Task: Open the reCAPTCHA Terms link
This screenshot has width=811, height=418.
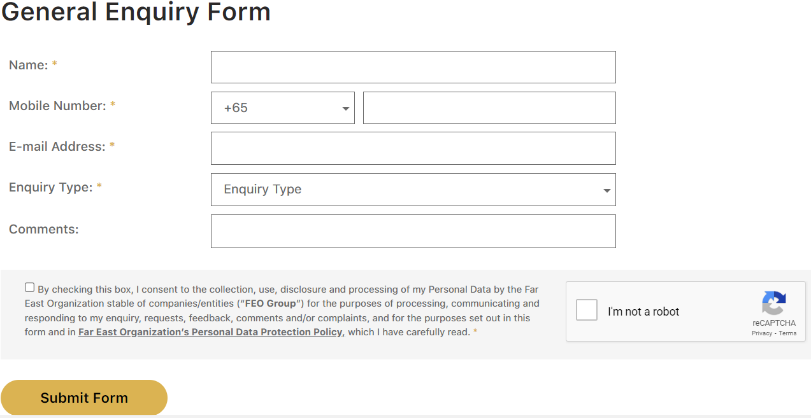Action: click(x=787, y=333)
